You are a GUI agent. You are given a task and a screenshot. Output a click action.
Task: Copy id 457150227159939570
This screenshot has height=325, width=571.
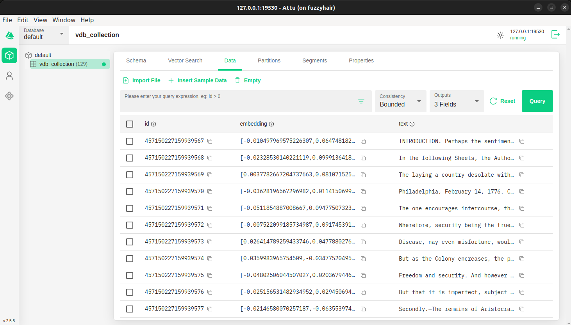[210, 192]
